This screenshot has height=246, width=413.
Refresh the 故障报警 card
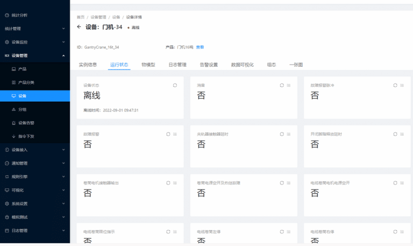[168, 134]
